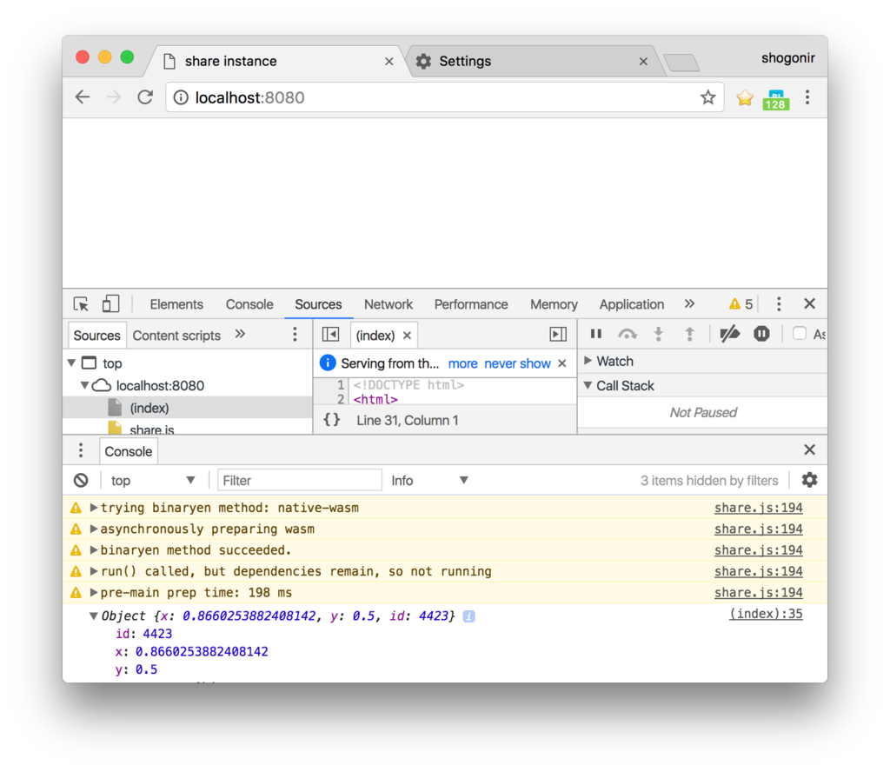The image size is (890, 772).
Task: Close the DevTools panel
Action: tap(809, 303)
